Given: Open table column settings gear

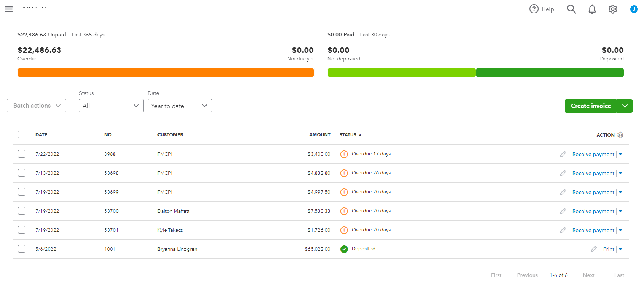Looking at the screenshot, I should pos(620,135).
